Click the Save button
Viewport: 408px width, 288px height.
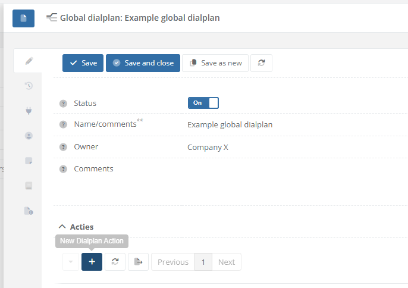point(83,63)
